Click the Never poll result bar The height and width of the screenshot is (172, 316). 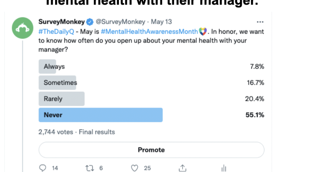pos(101,115)
